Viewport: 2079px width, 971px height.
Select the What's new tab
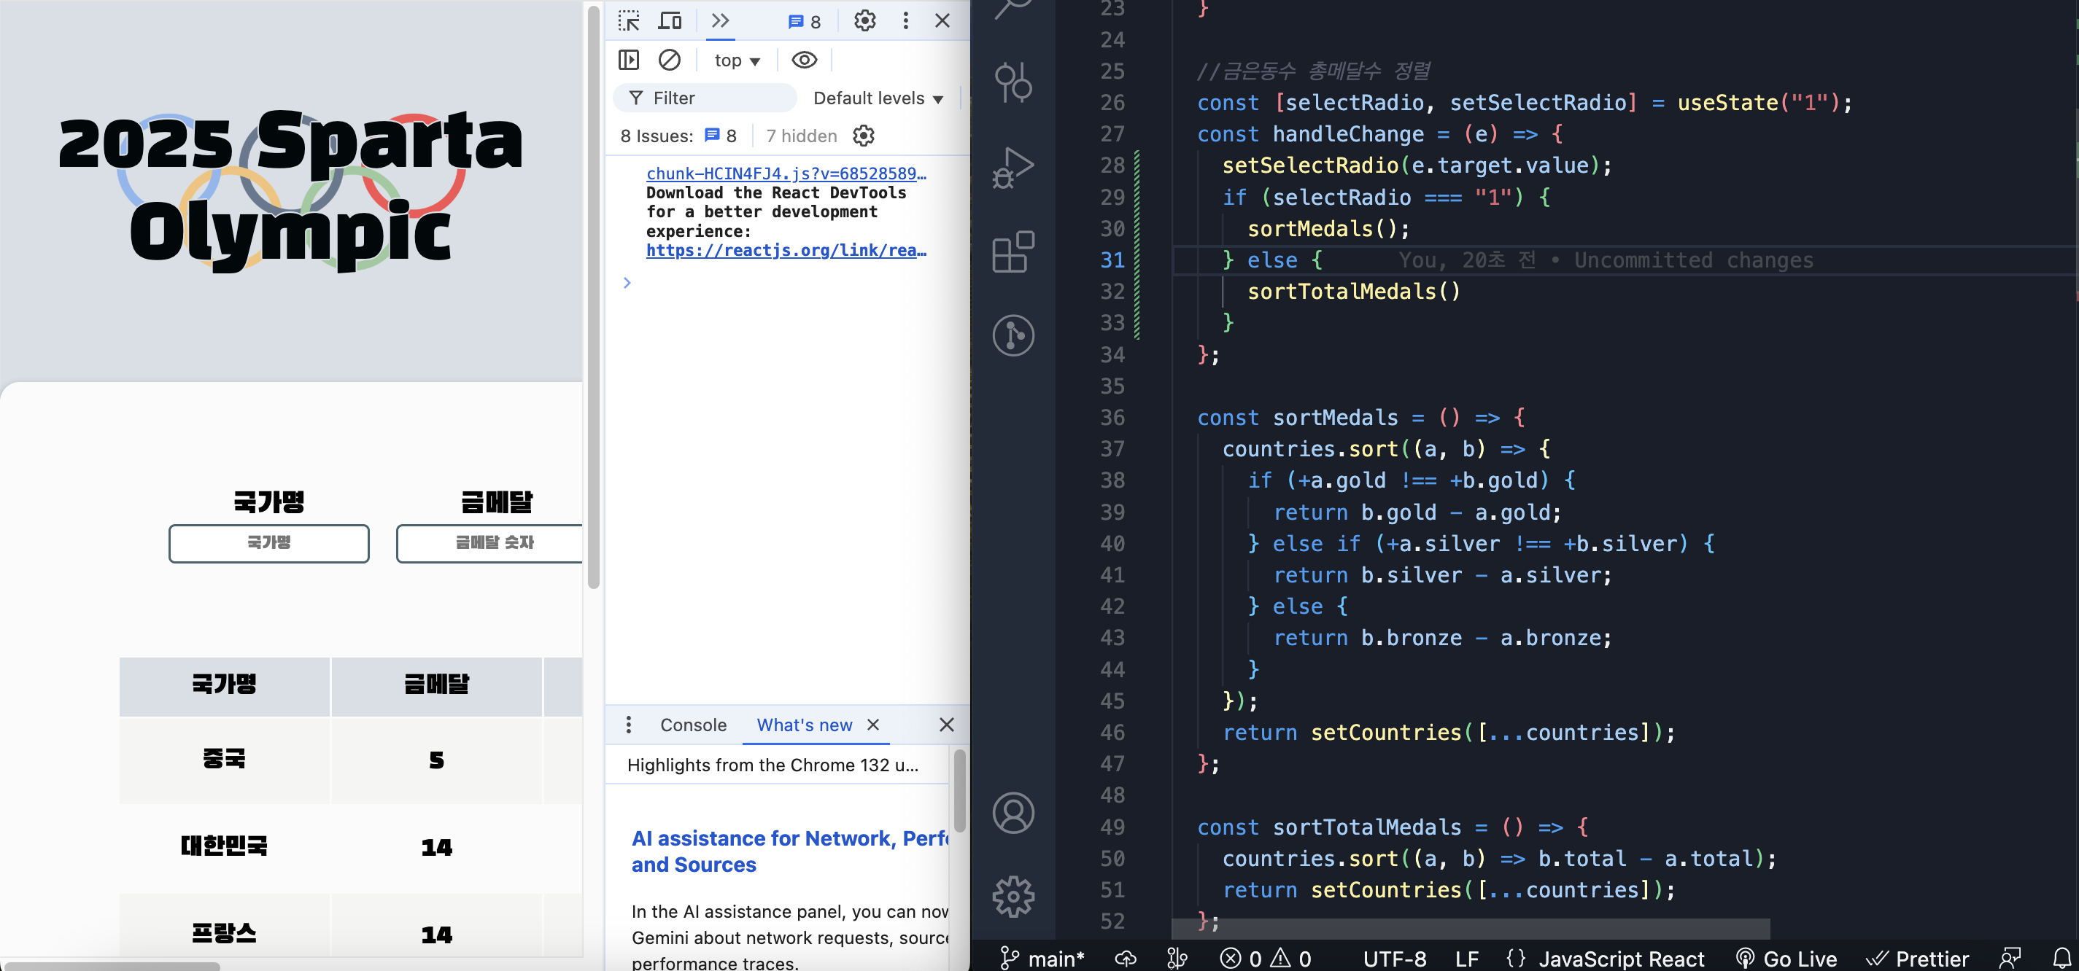point(804,725)
